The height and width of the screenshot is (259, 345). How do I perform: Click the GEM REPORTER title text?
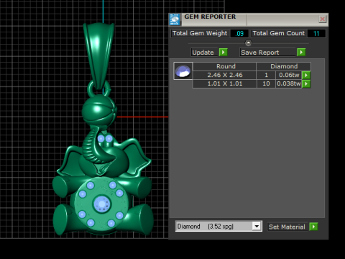click(x=210, y=17)
